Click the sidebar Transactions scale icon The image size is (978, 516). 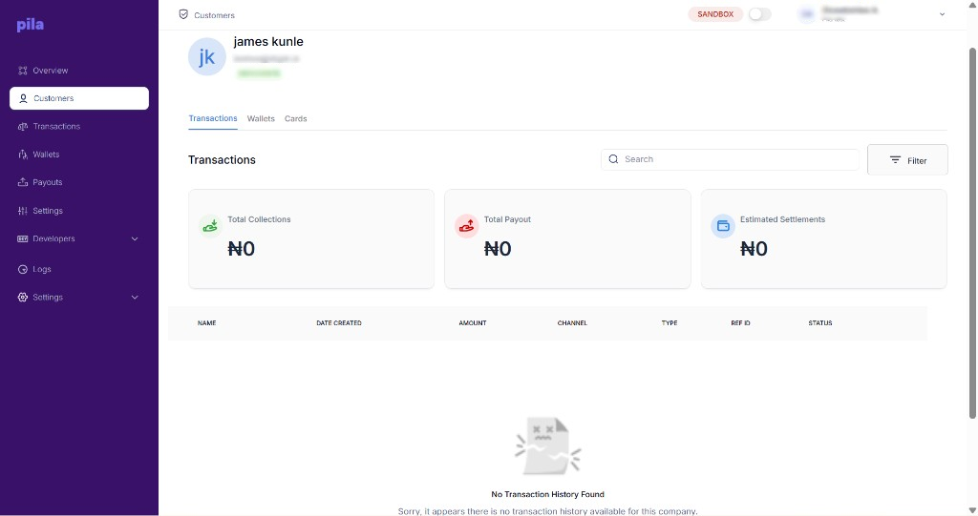click(23, 127)
